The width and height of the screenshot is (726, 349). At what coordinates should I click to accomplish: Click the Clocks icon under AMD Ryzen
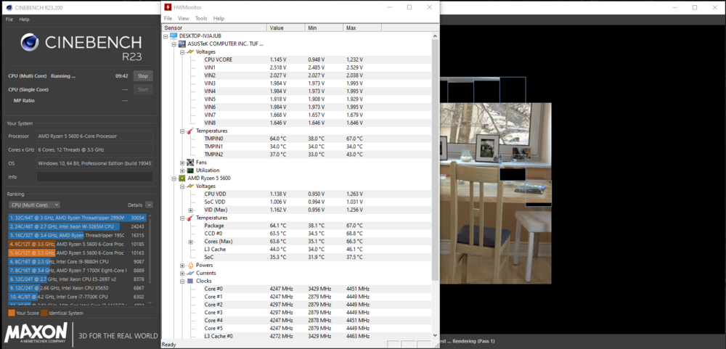pos(190,281)
